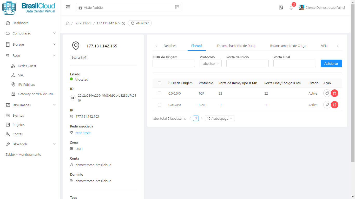Focus the CIDR de Origem input field

[x=174, y=63]
